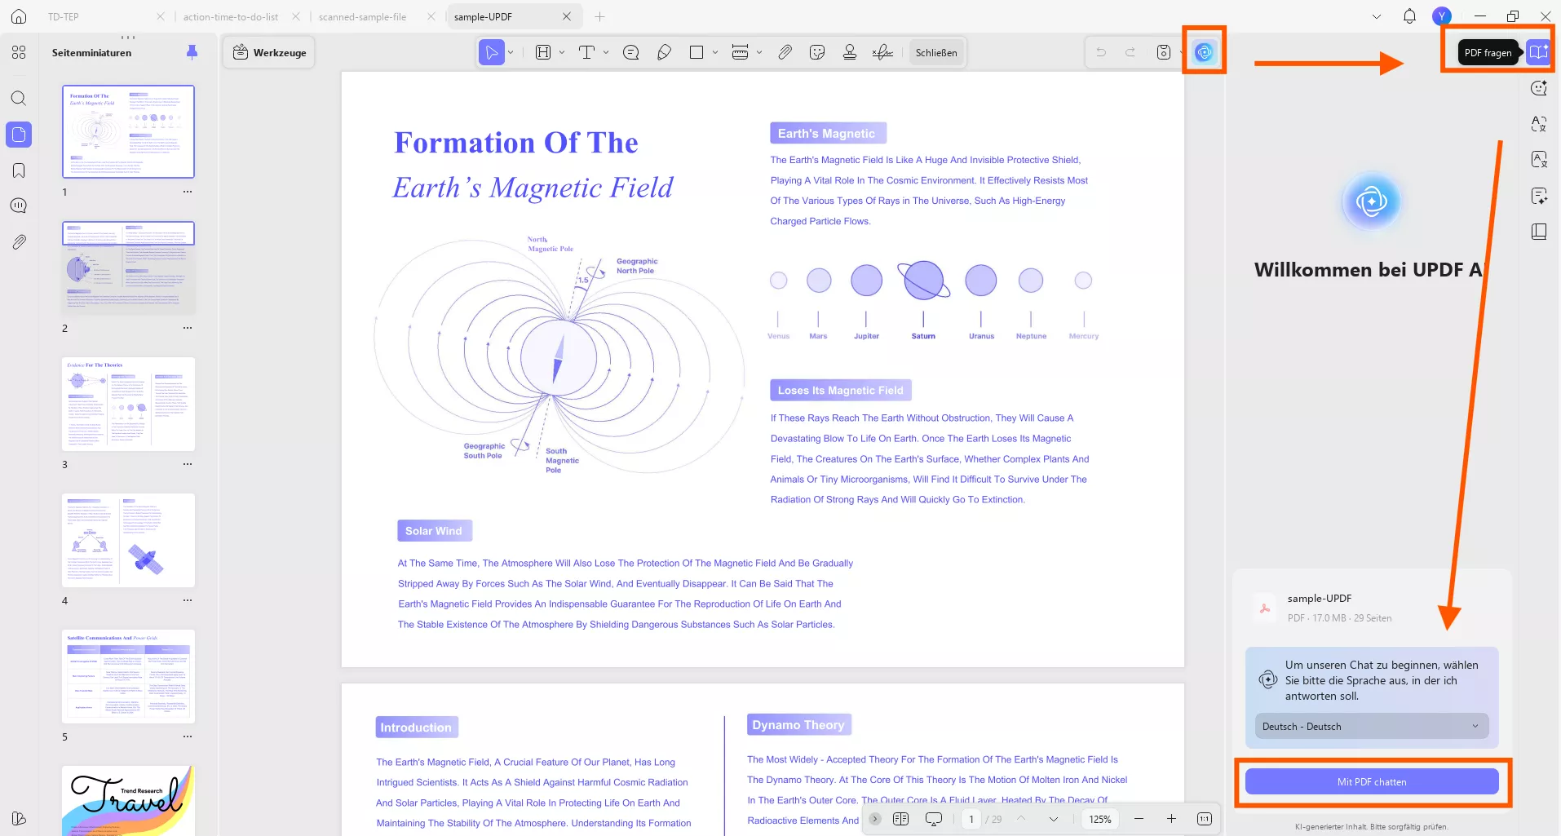
Task: Unpin the Seitenminiaturen panel
Action: [192, 52]
